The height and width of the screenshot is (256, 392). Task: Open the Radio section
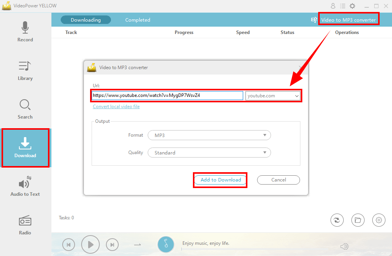[x=25, y=225]
